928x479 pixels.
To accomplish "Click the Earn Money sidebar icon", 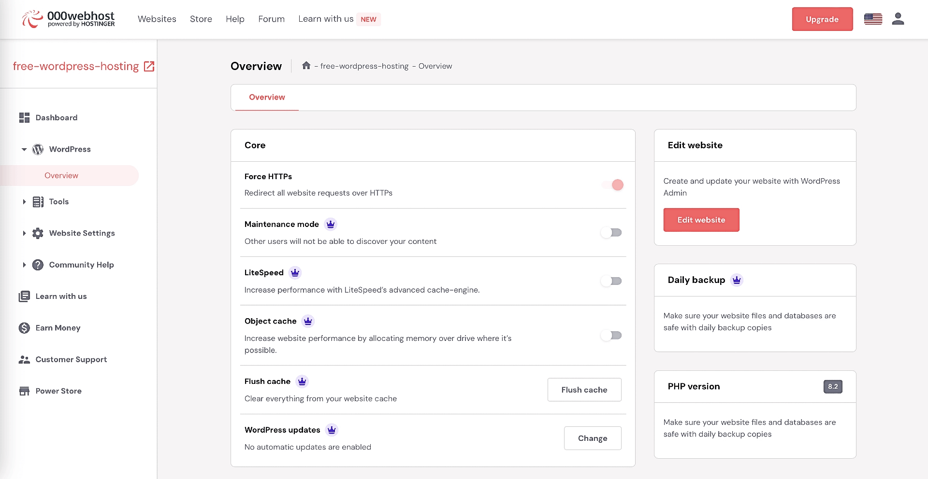I will (24, 328).
